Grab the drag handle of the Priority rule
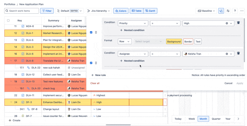Image resolution: width=247 pixels, height=126 pixels. coord(96,32)
